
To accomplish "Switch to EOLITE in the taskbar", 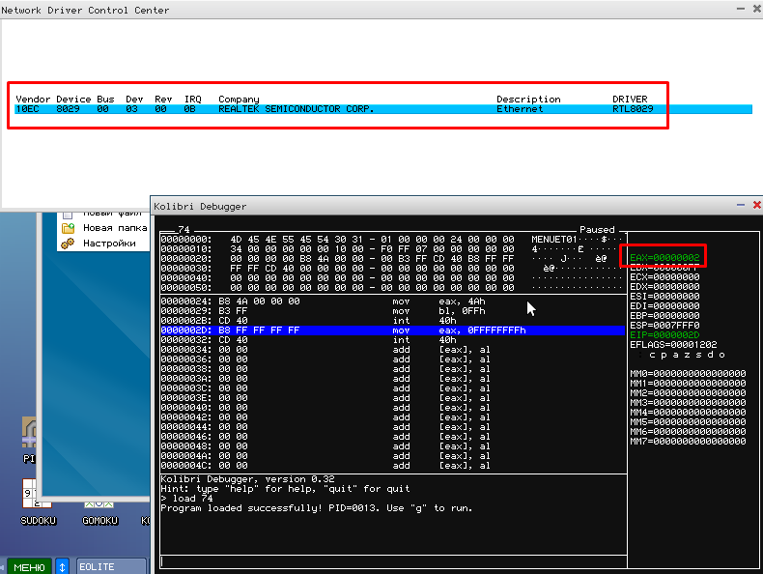I will (x=110, y=566).
